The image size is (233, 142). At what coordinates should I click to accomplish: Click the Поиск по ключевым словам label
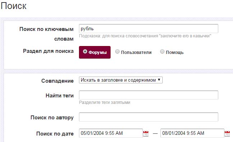[47, 34]
